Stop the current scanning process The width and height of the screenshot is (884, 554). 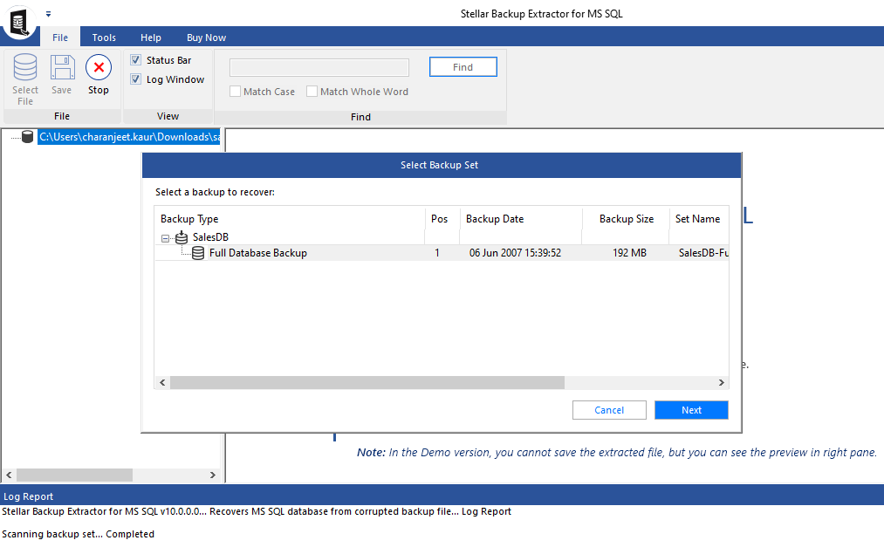(x=98, y=74)
